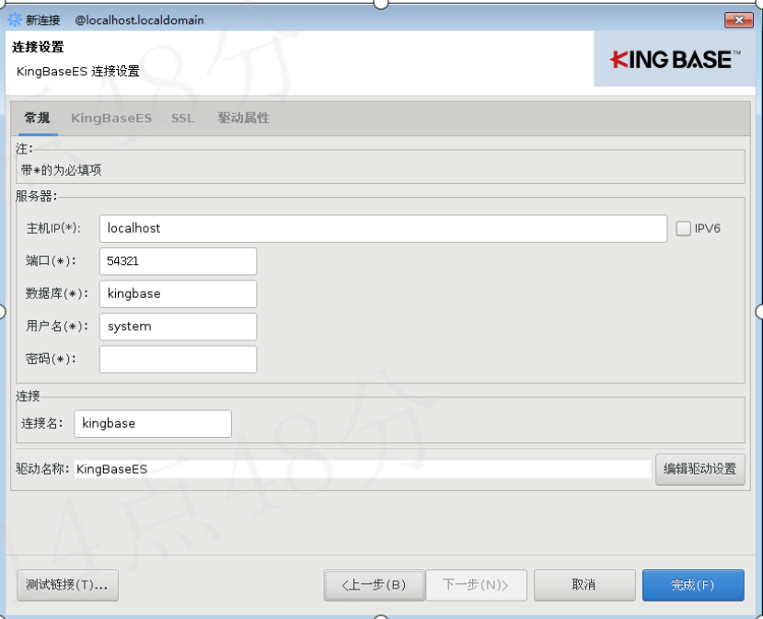Screen dimensions: 763x619
Task: Click the 数据库 field showing kingbase
Action: point(177,293)
